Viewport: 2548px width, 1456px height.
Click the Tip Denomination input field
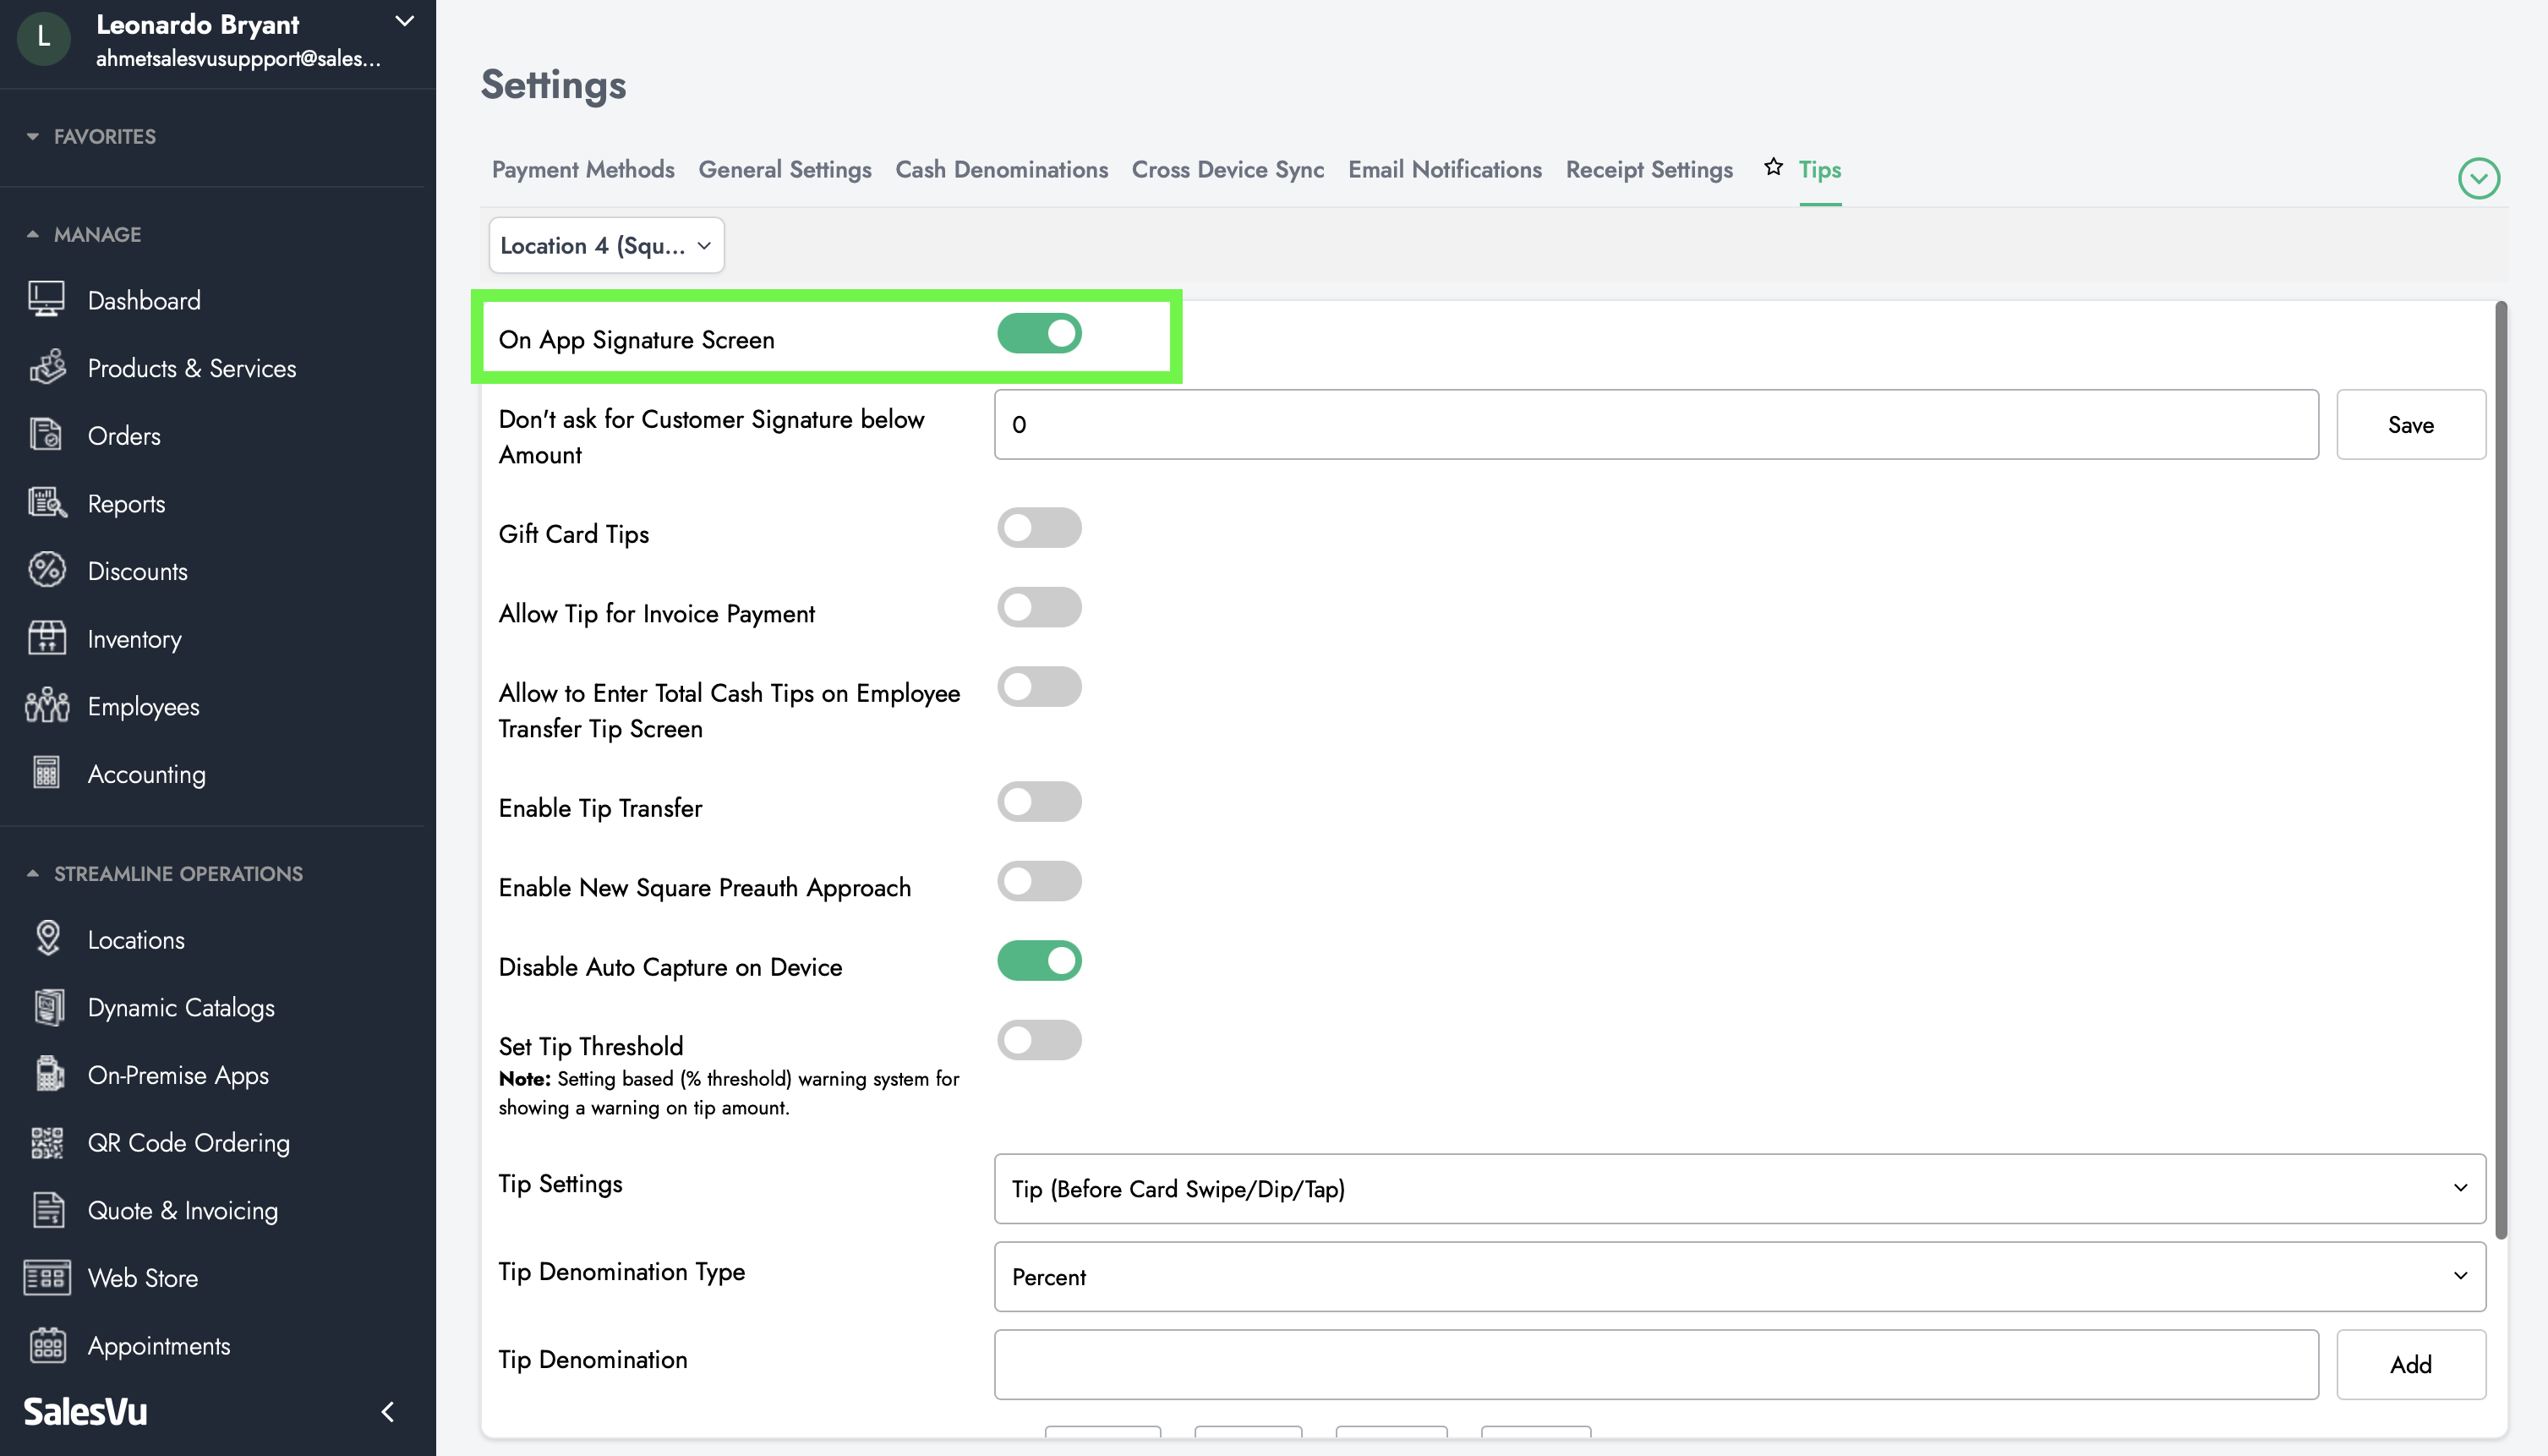1654,1364
